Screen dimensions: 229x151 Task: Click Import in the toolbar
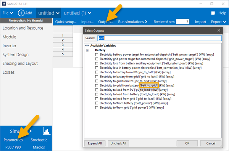200,22
